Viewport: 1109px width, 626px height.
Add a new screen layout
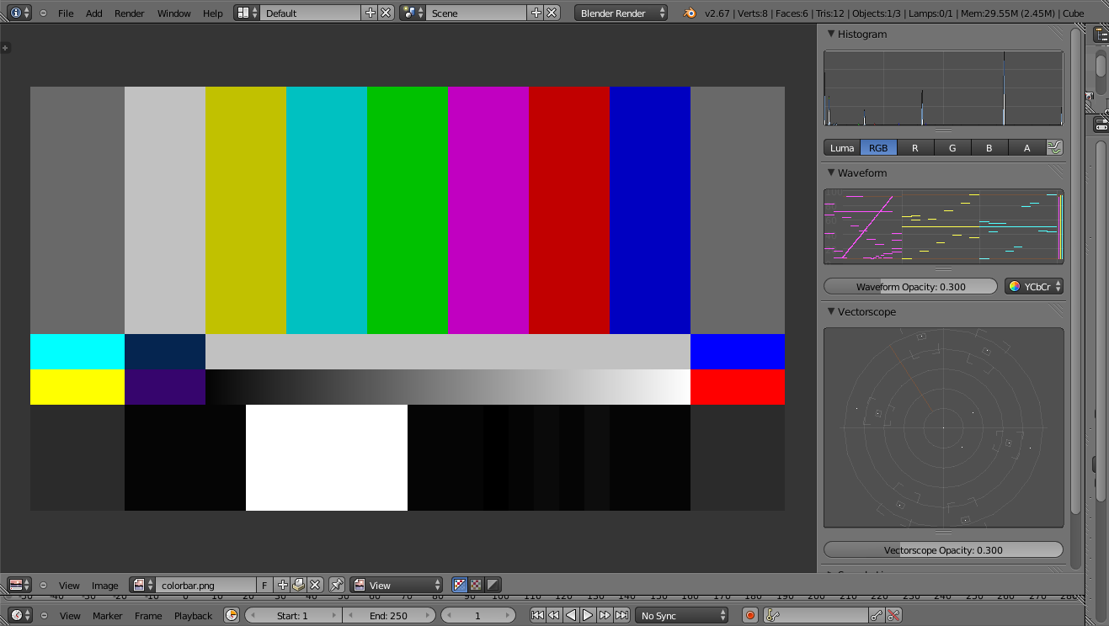[370, 13]
